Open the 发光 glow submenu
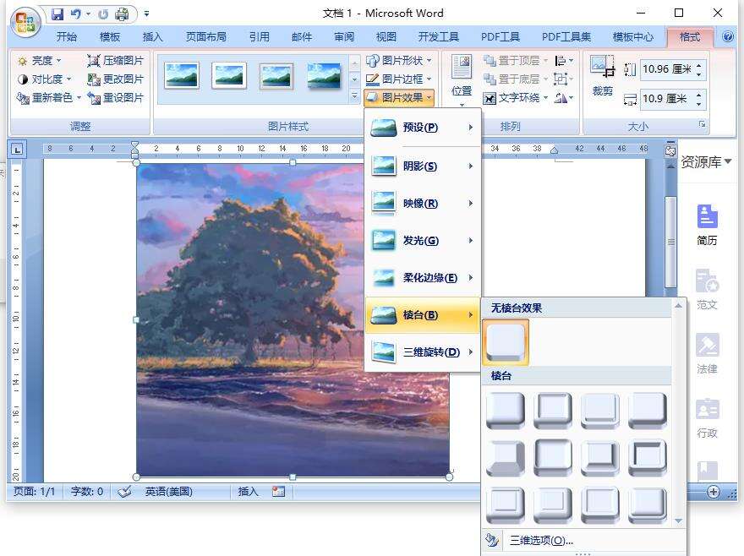The width and height of the screenshot is (744, 556). (422, 241)
